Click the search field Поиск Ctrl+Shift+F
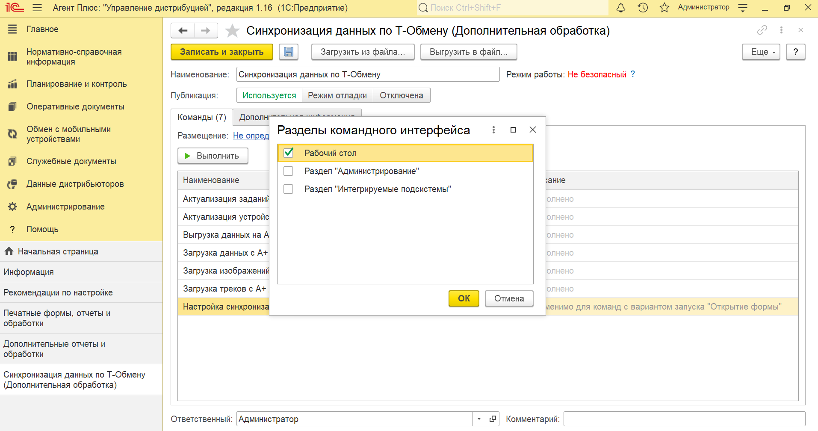 (512, 8)
